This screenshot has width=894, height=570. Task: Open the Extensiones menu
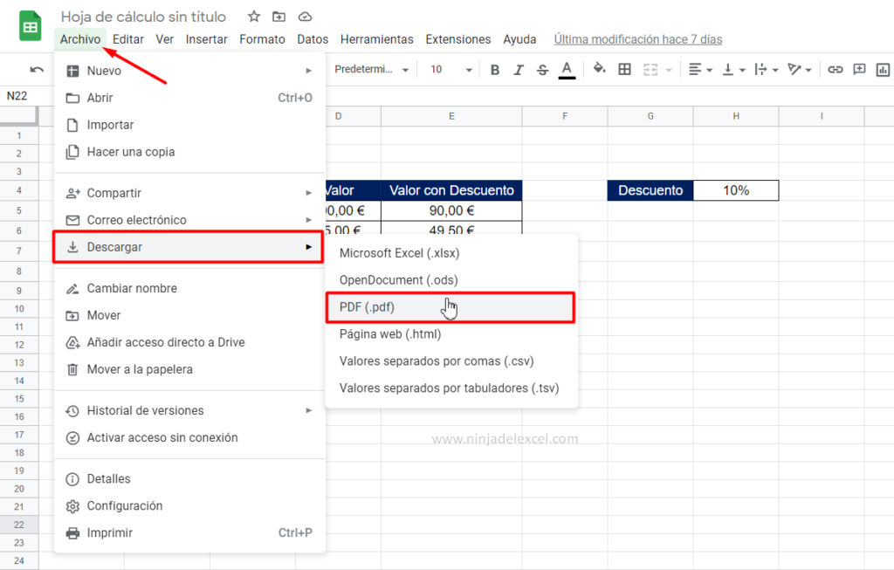tap(457, 38)
